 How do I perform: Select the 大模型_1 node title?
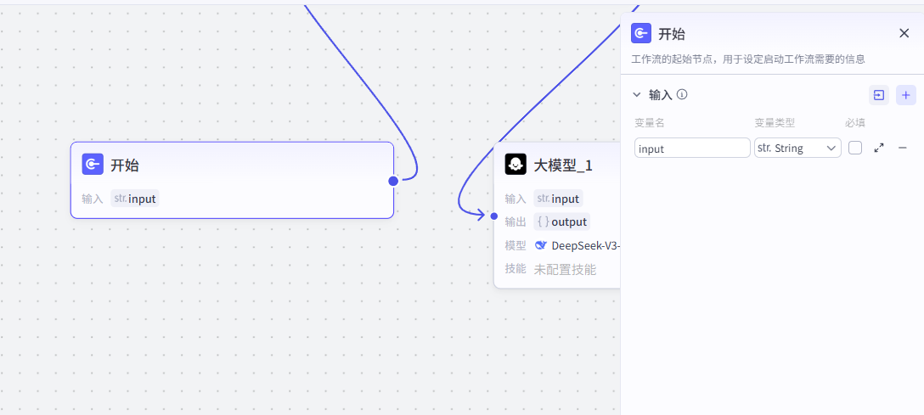(x=562, y=165)
